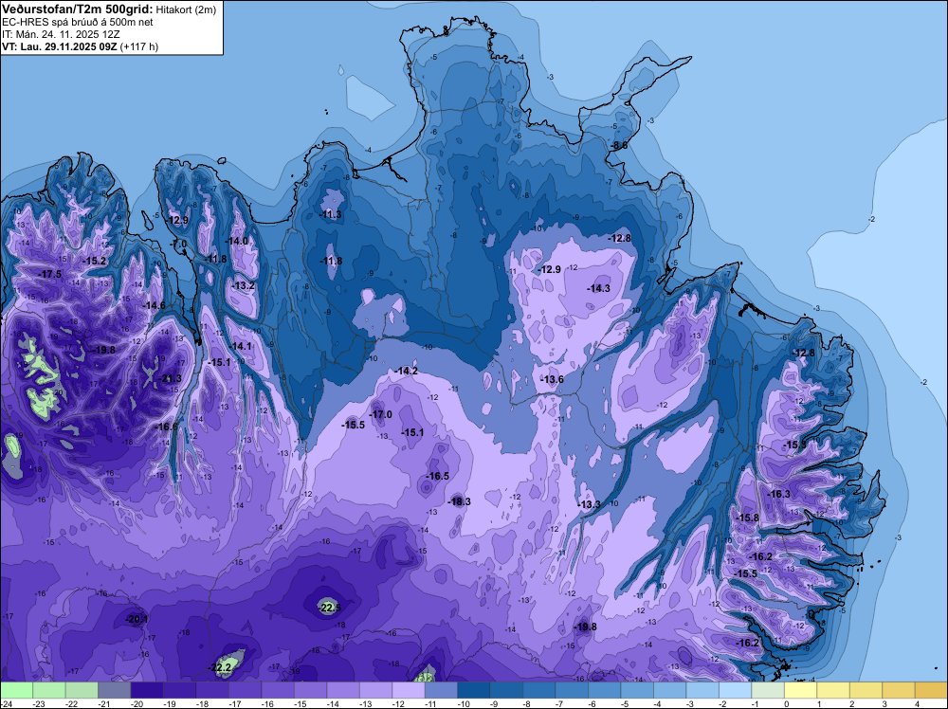Click the -21.3 temperature label
This screenshot has width=948, height=709.
(x=171, y=378)
